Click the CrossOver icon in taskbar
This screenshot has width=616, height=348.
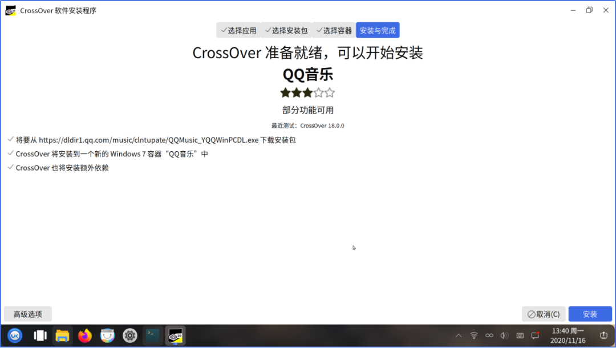tap(175, 335)
